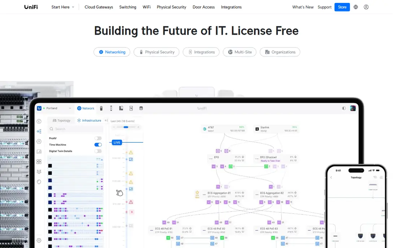Enable the ProAV toggle
This screenshot has width=397, height=248.
(x=98, y=138)
